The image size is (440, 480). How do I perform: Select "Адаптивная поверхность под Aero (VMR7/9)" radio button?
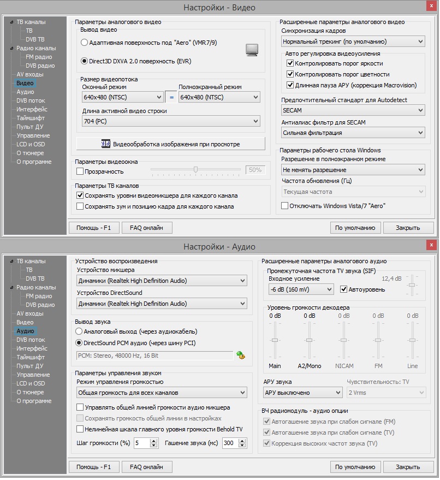coord(85,42)
